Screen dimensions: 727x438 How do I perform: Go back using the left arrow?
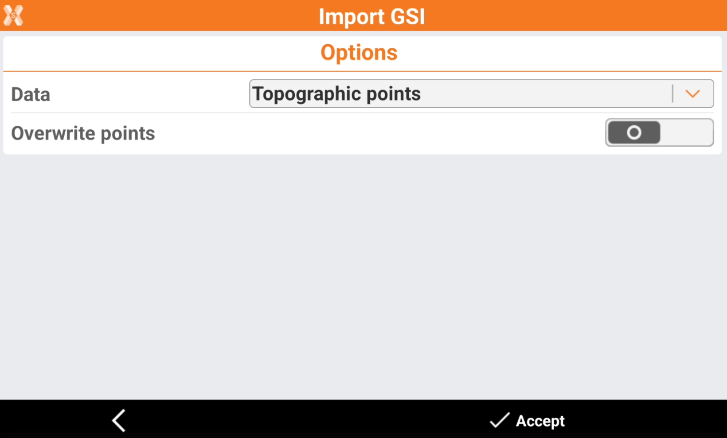click(x=119, y=420)
